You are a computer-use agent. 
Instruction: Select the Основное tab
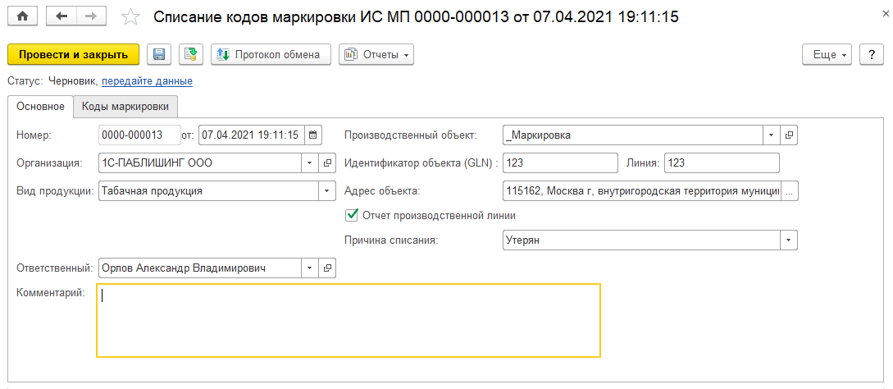pos(40,107)
